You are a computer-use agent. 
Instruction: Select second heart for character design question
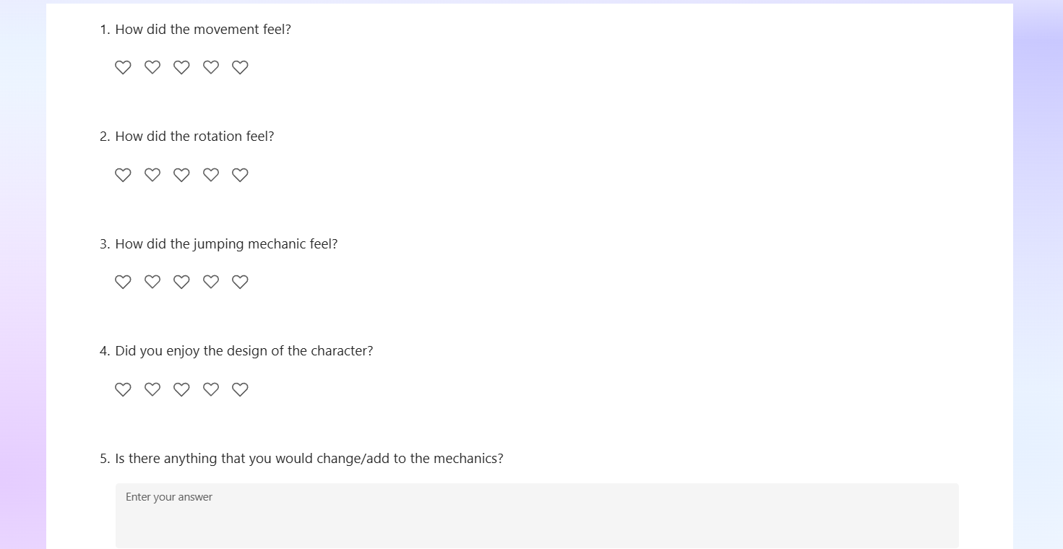[152, 389]
